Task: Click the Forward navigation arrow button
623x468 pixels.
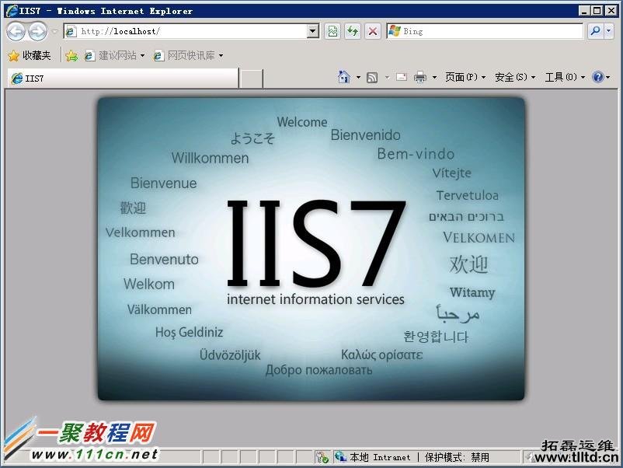Action: point(37,31)
